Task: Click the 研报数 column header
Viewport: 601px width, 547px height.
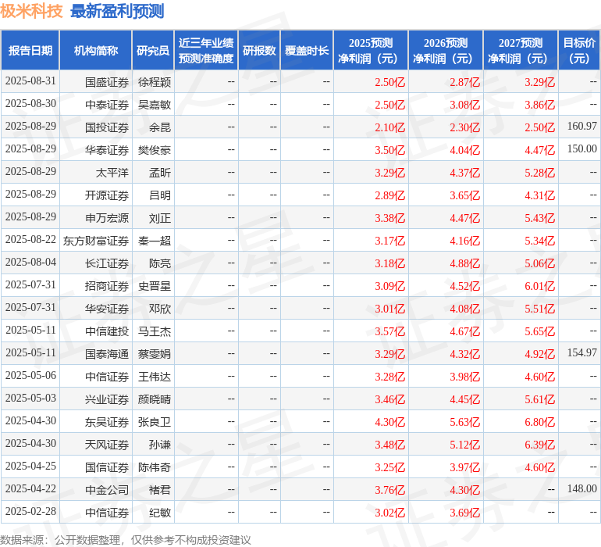Action: click(259, 50)
